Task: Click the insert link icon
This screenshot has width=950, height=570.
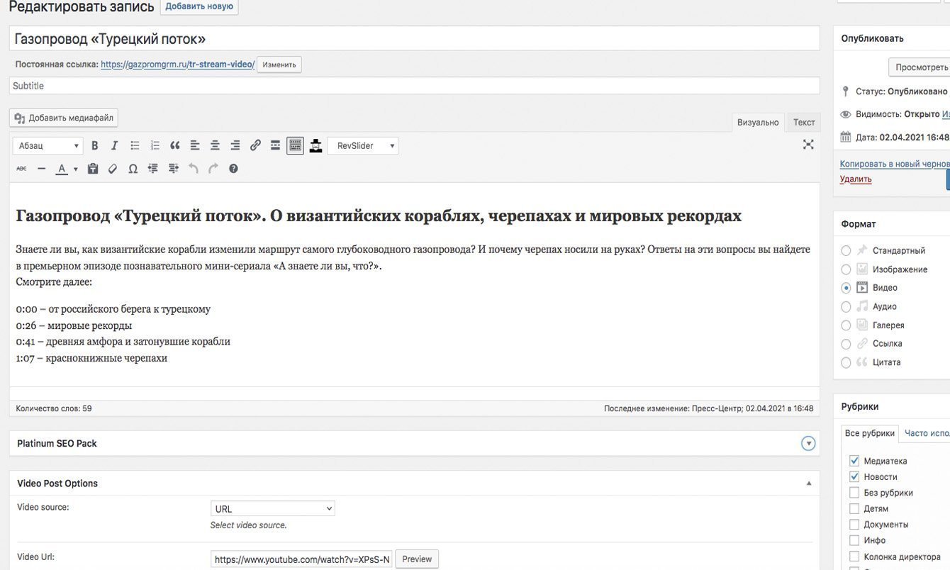Action: (x=255, y=145)
